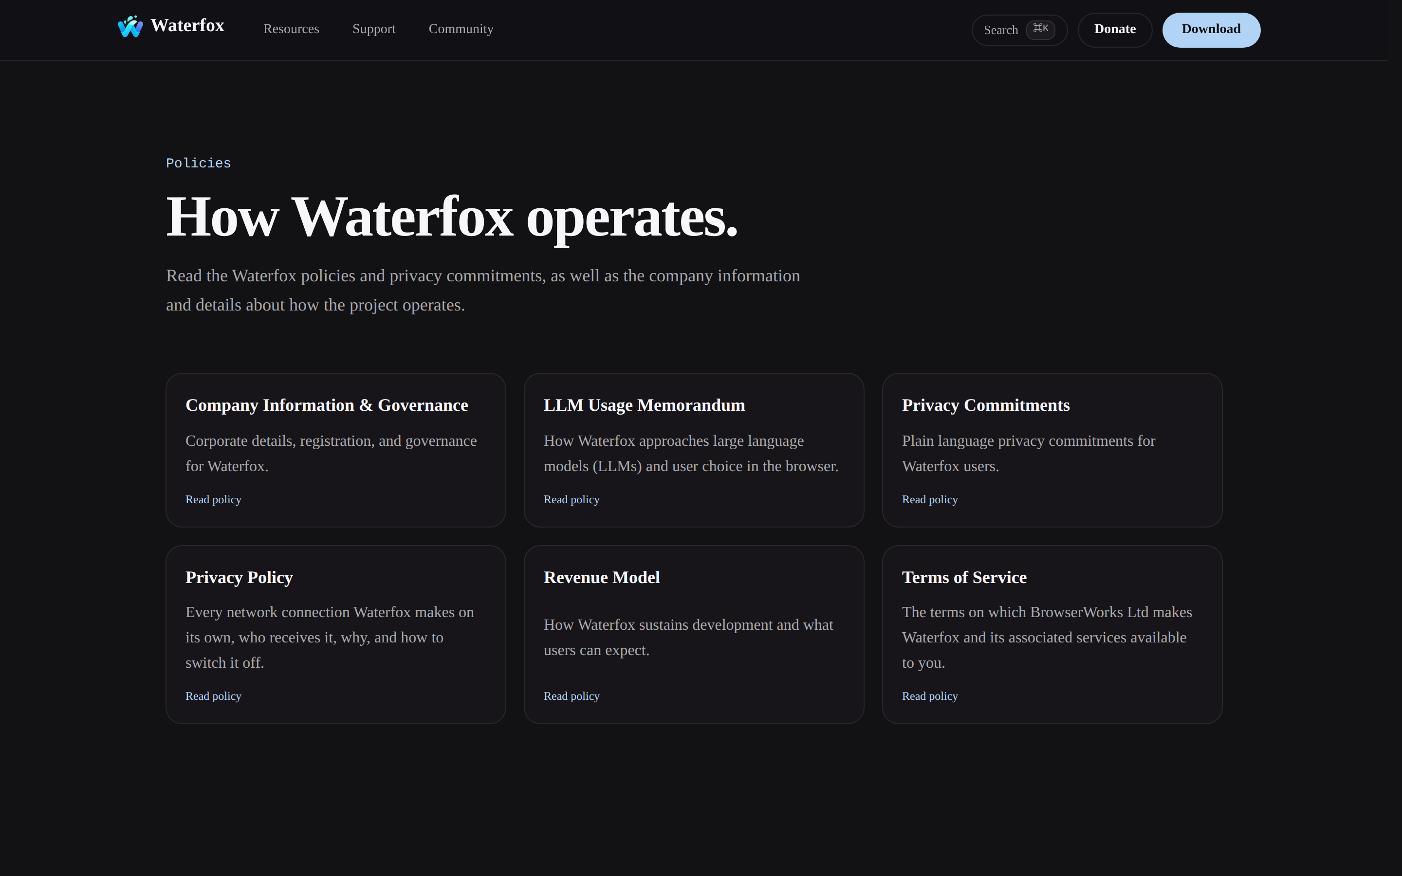
Task: Click 'The terms on which BrowserWorks Ltd' description
Action: click(x=1047, y=638)
